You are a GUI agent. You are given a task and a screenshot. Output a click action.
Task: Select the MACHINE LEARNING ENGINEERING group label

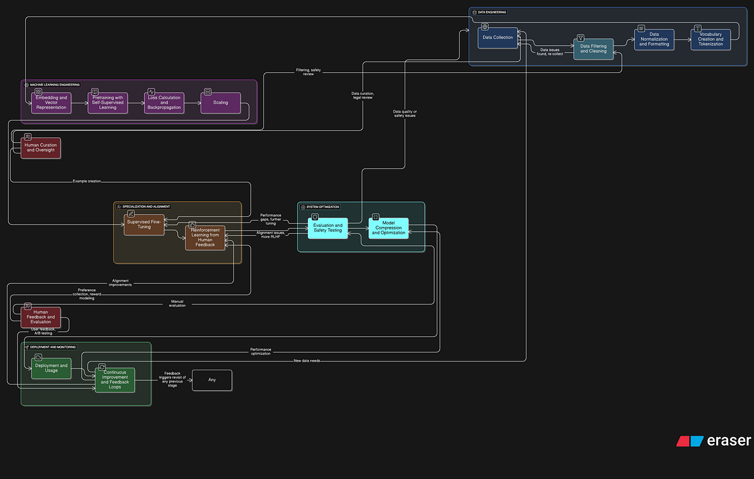[x=53, y=84]
